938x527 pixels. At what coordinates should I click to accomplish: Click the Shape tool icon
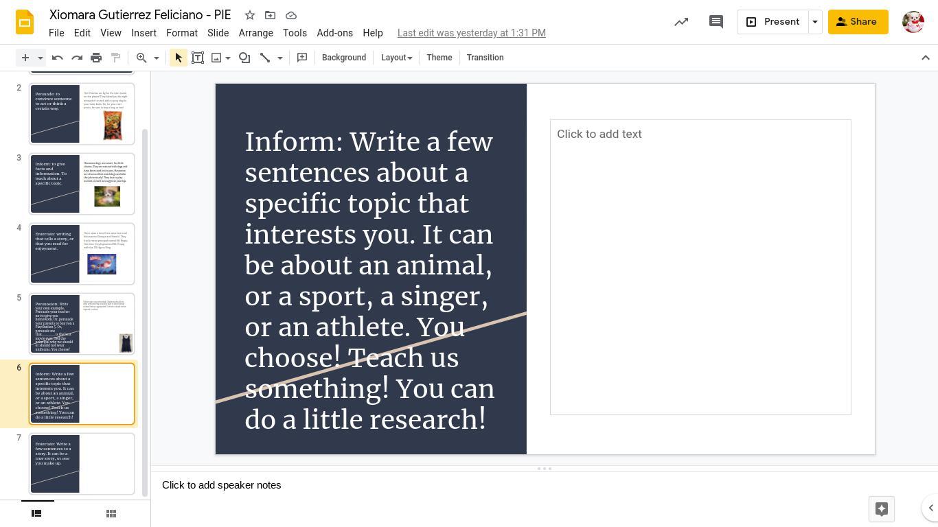[x=244, y=58]
